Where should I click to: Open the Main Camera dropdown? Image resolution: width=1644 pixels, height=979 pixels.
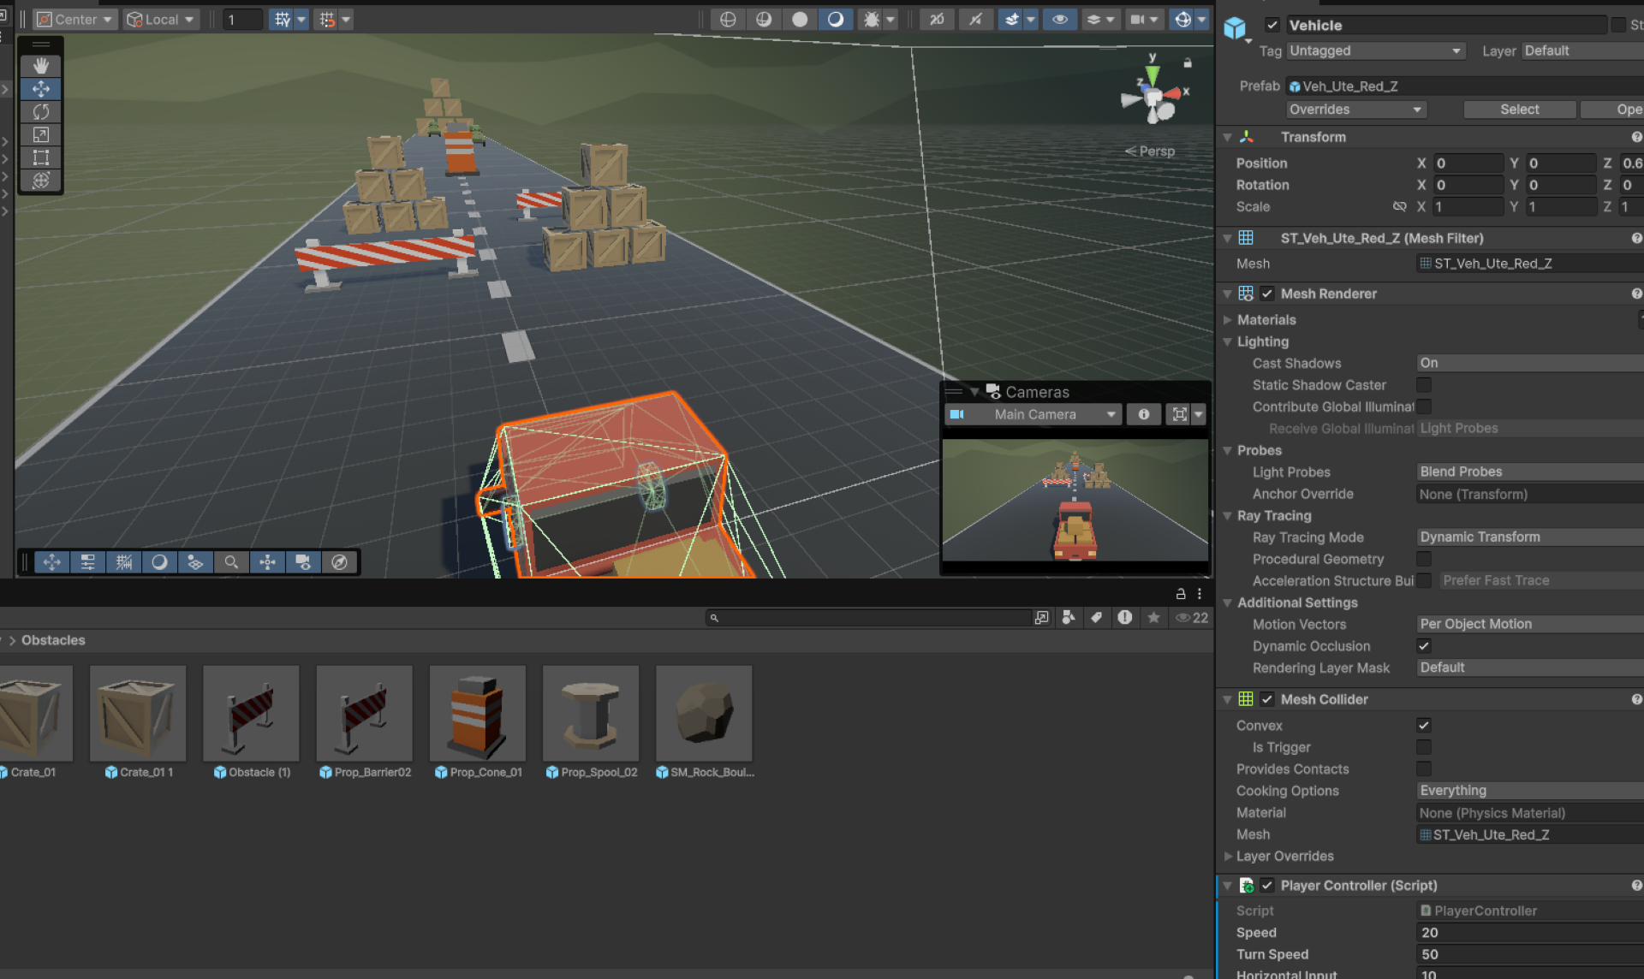pos(1034,414)
